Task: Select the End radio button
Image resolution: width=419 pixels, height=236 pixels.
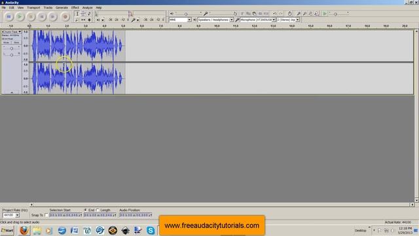Action: (86, 210)
